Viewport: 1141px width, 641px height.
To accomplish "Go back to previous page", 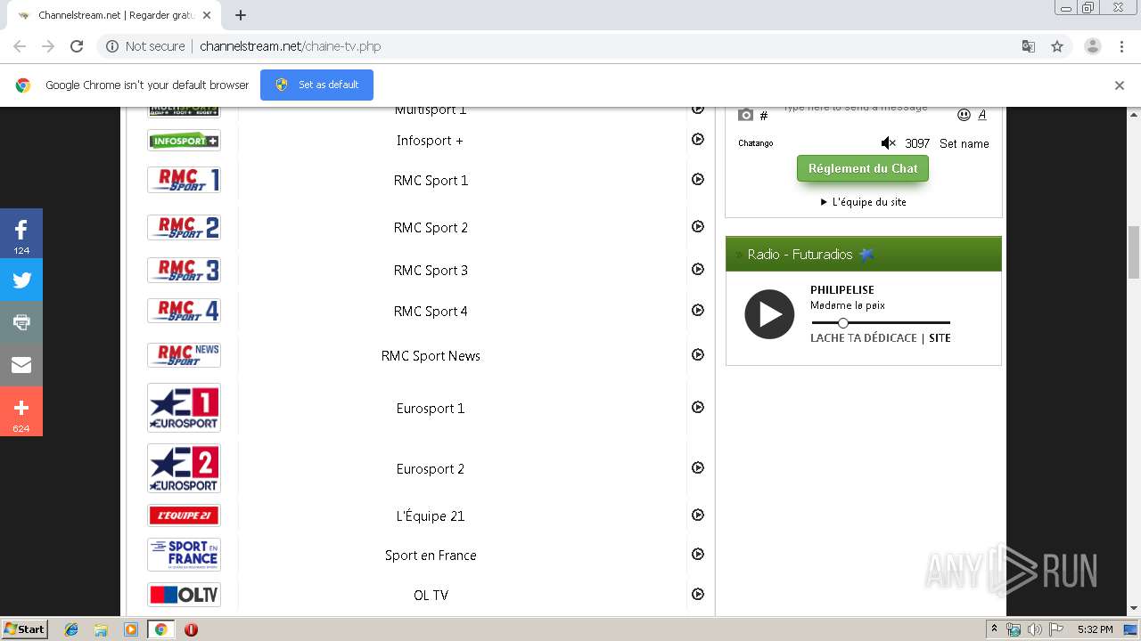I will (x=20, y=46).
